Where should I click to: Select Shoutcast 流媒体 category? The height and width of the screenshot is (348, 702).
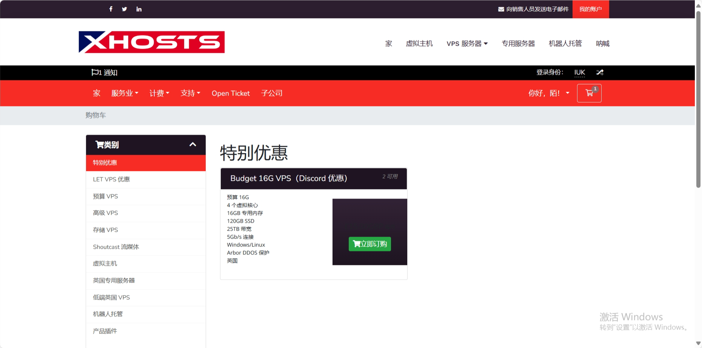[x=116, y=247]
